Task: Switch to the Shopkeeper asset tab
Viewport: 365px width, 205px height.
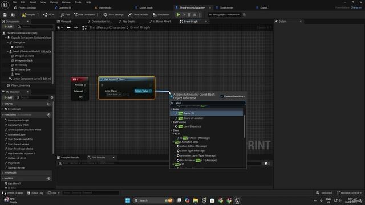Action: click(x=225, y=7)
